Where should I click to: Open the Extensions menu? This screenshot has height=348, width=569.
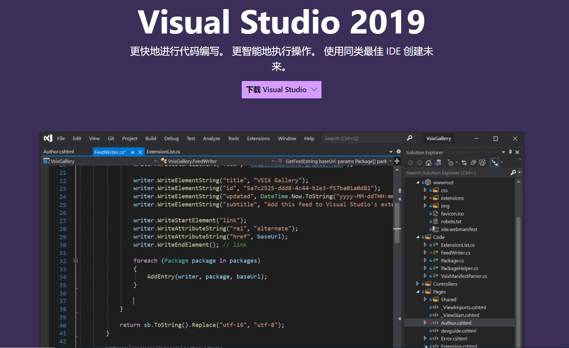click(x=258, y=138)
